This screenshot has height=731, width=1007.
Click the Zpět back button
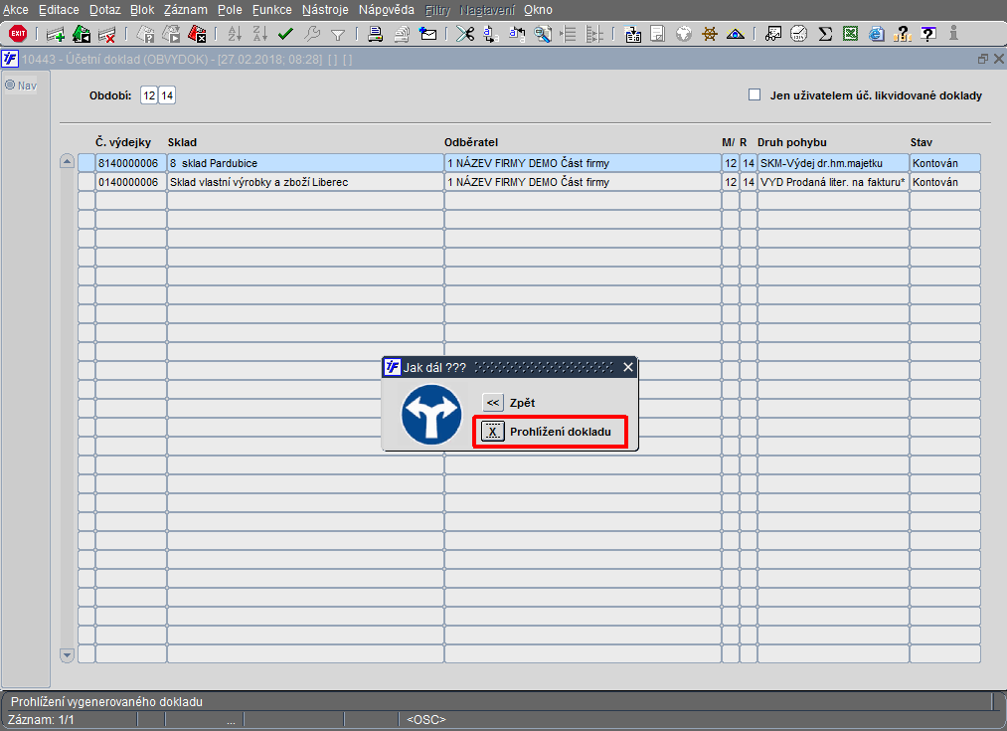click(493, 403)
